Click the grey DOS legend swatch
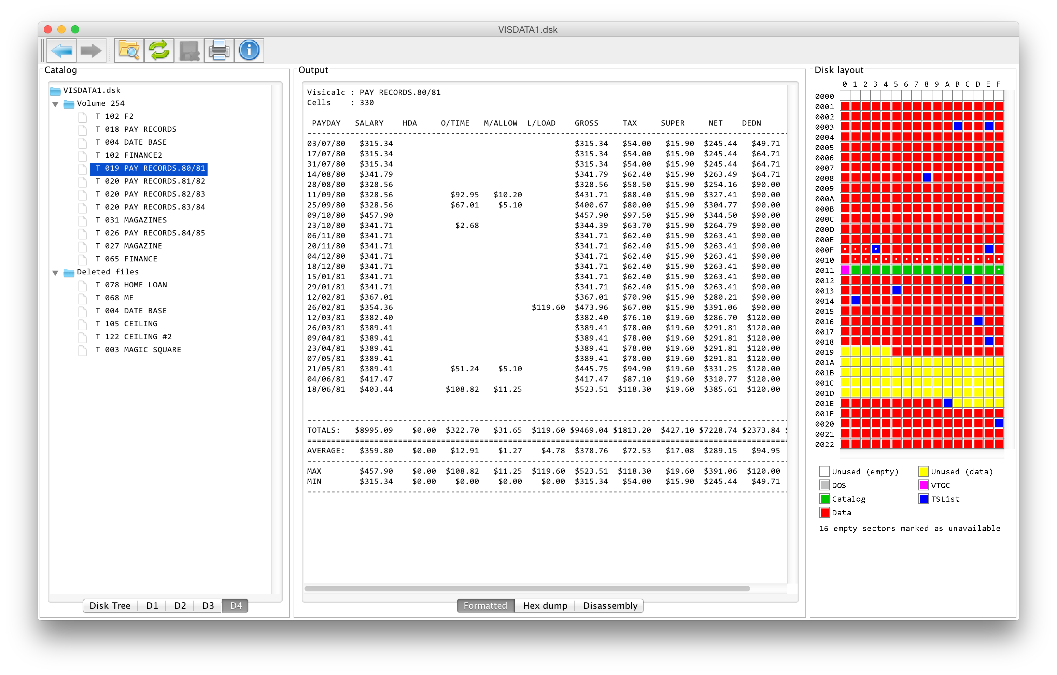 pos(824,485)
